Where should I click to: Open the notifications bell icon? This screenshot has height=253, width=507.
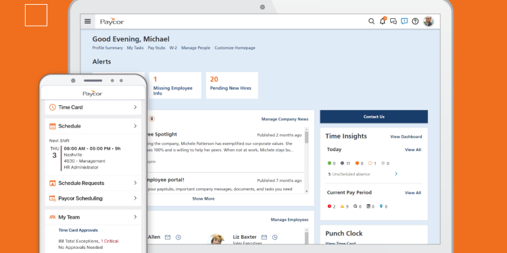[x=383, y=21]
